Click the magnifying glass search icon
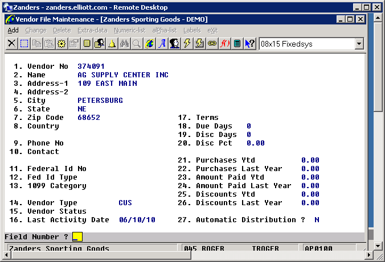Image resolution: width=385 pixels, height=262 pixels. pyautogui.click(x=137, y=44)
